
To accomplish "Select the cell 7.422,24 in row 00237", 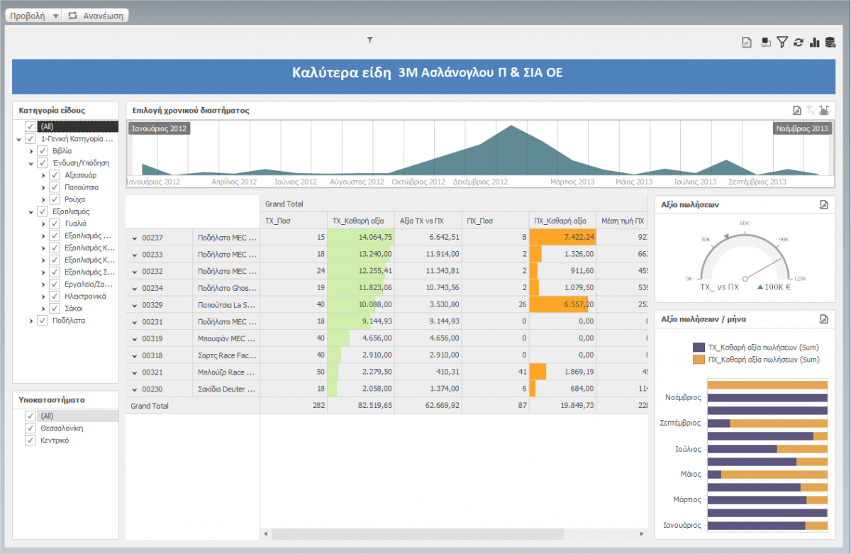I will (x=562, y=238).
